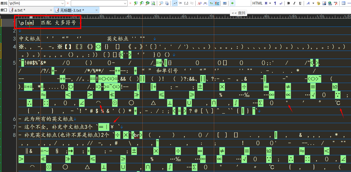This screenshot has width=351, height=172.
Task: Insert line break with return-arrow icon
Action: coord(281,3)
